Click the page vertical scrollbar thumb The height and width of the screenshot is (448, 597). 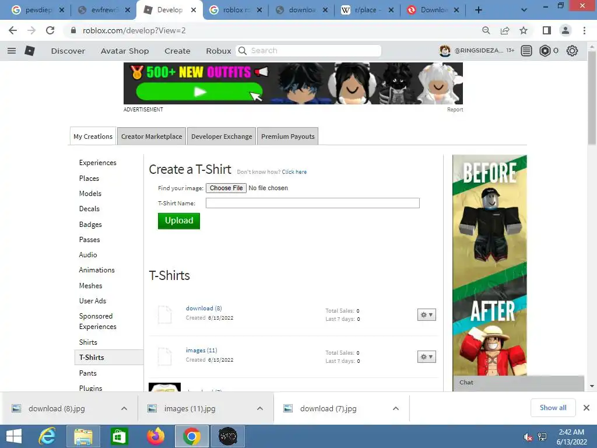pos(592,98)
